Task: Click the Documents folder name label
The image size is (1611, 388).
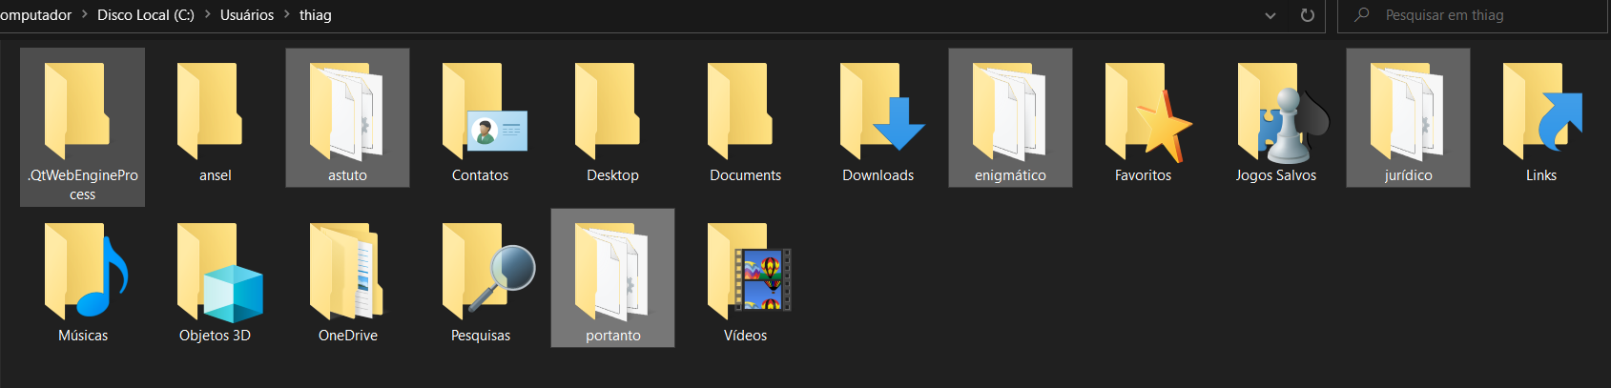Action: [745, 175]
